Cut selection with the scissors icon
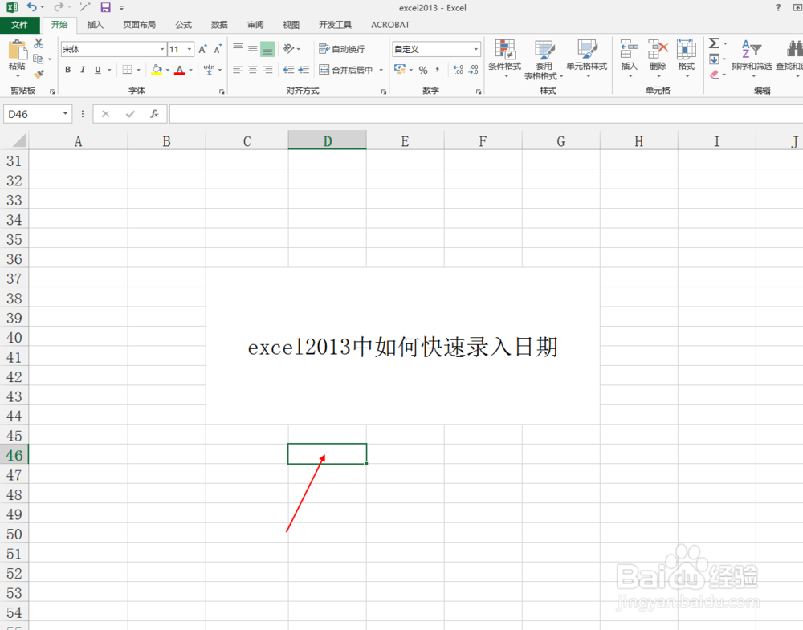This screenshot has width=803, height=630. point(39,43)
